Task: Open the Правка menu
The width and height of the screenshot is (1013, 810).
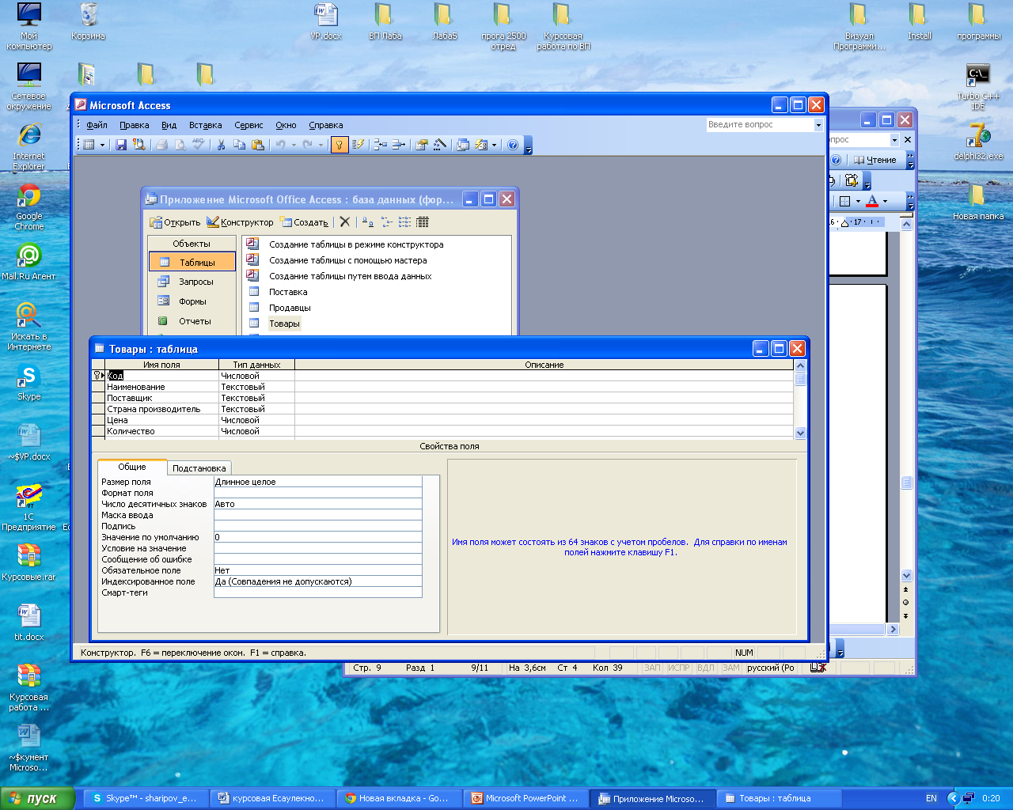Action: (x=135, y=125)
